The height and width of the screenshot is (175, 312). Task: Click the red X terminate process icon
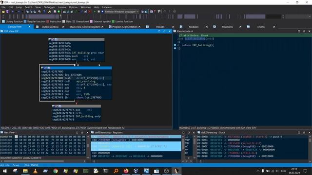tap(90, 12)
